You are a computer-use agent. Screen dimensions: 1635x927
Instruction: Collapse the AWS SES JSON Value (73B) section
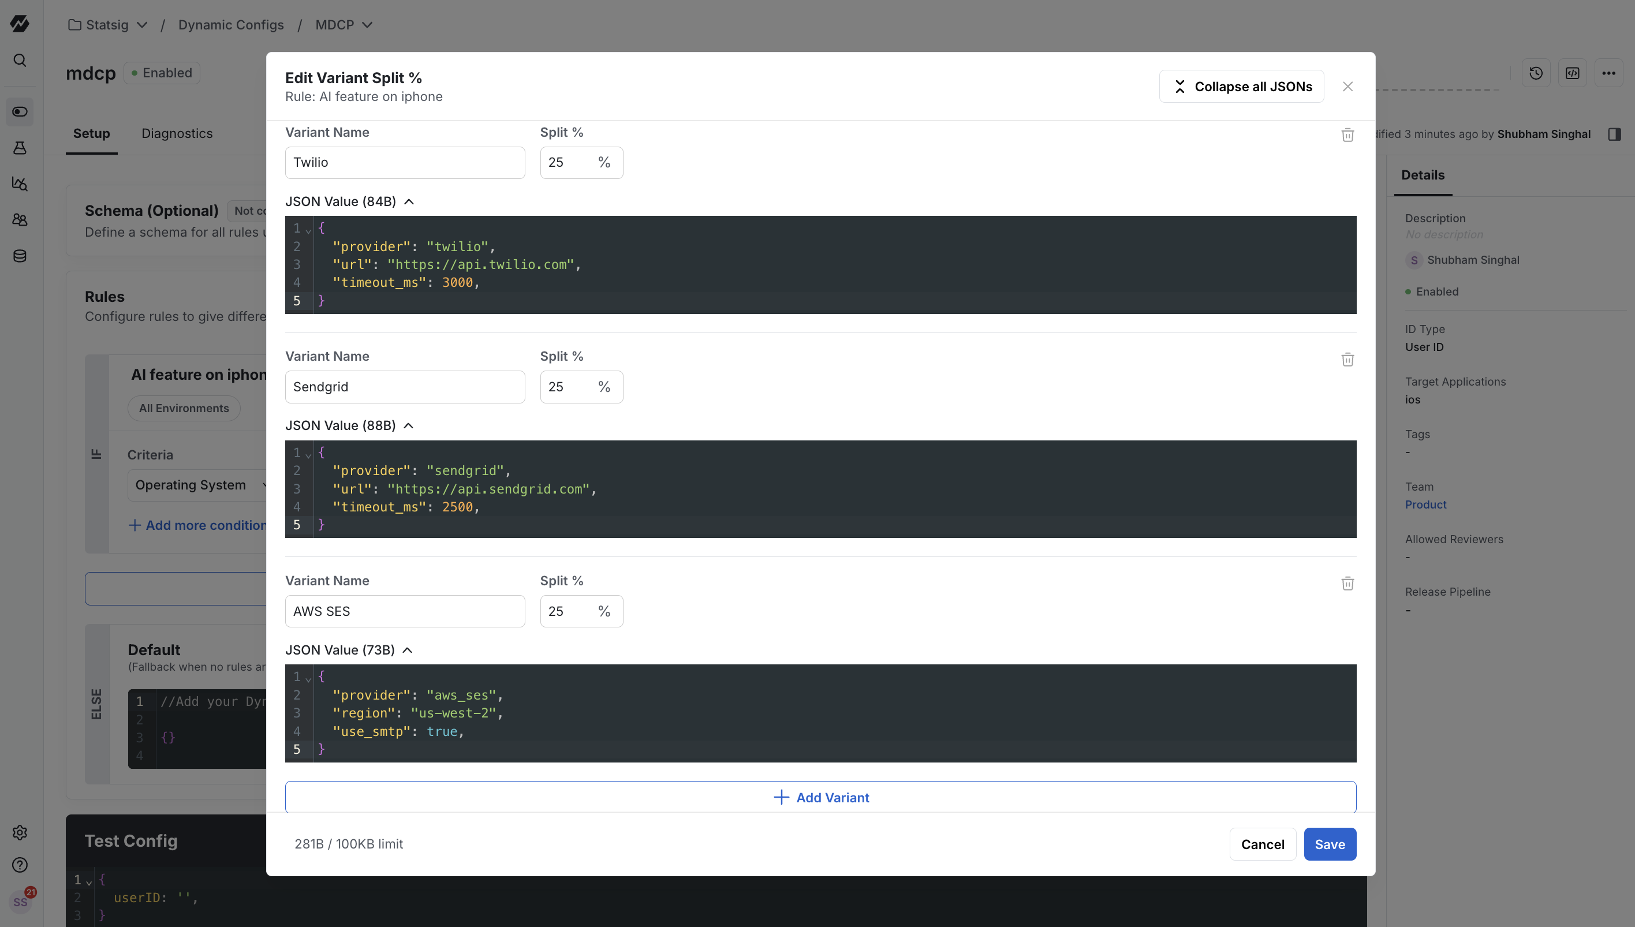349,650
